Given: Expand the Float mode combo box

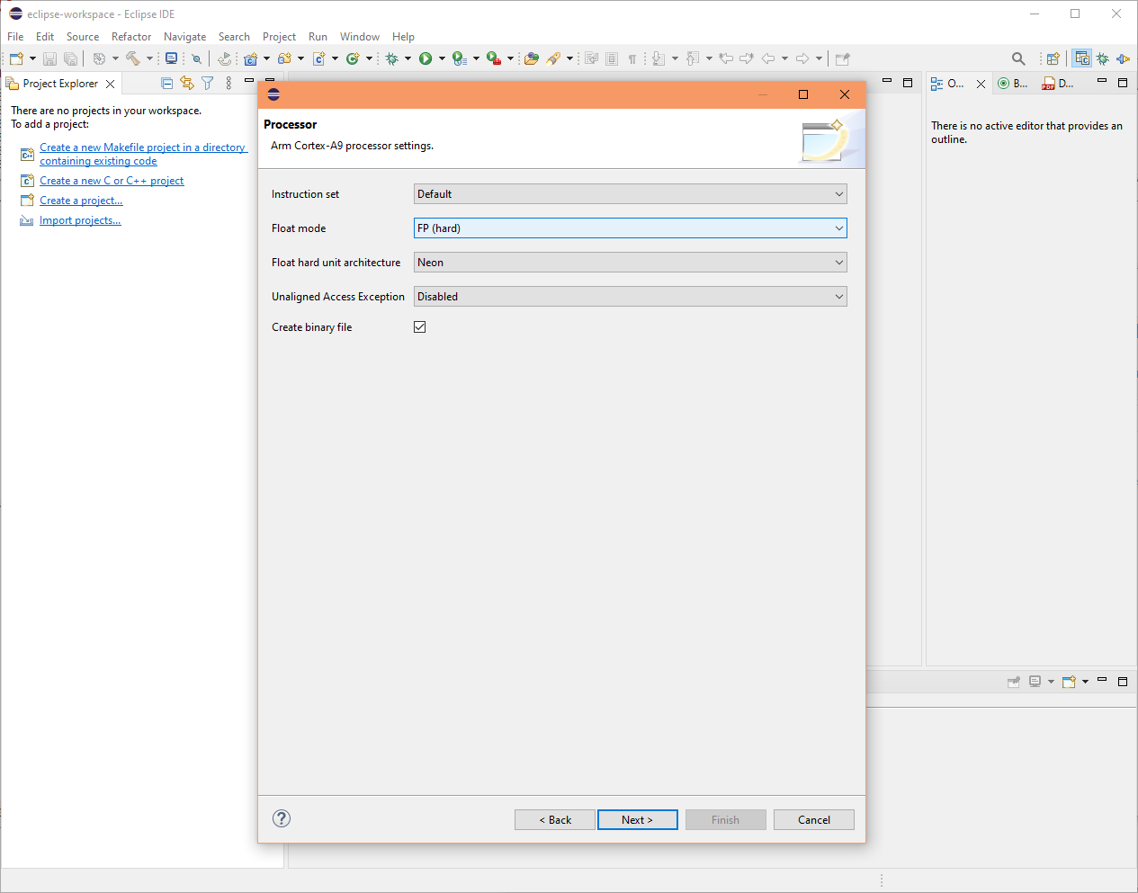Looking at the screenshot, I should [x=630, y=228].
